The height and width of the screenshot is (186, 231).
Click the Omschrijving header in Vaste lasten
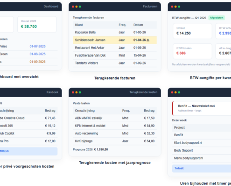[x=85, y=111]
